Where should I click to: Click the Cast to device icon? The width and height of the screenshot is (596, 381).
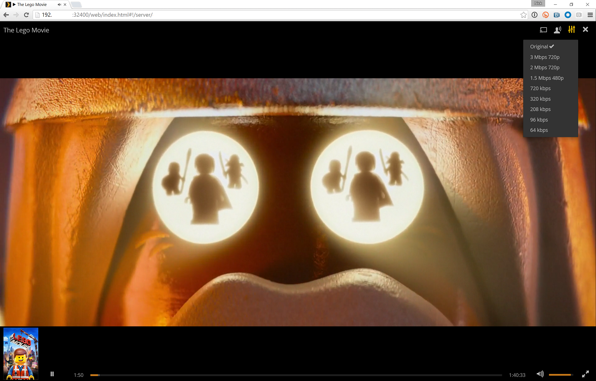[543, 30]
